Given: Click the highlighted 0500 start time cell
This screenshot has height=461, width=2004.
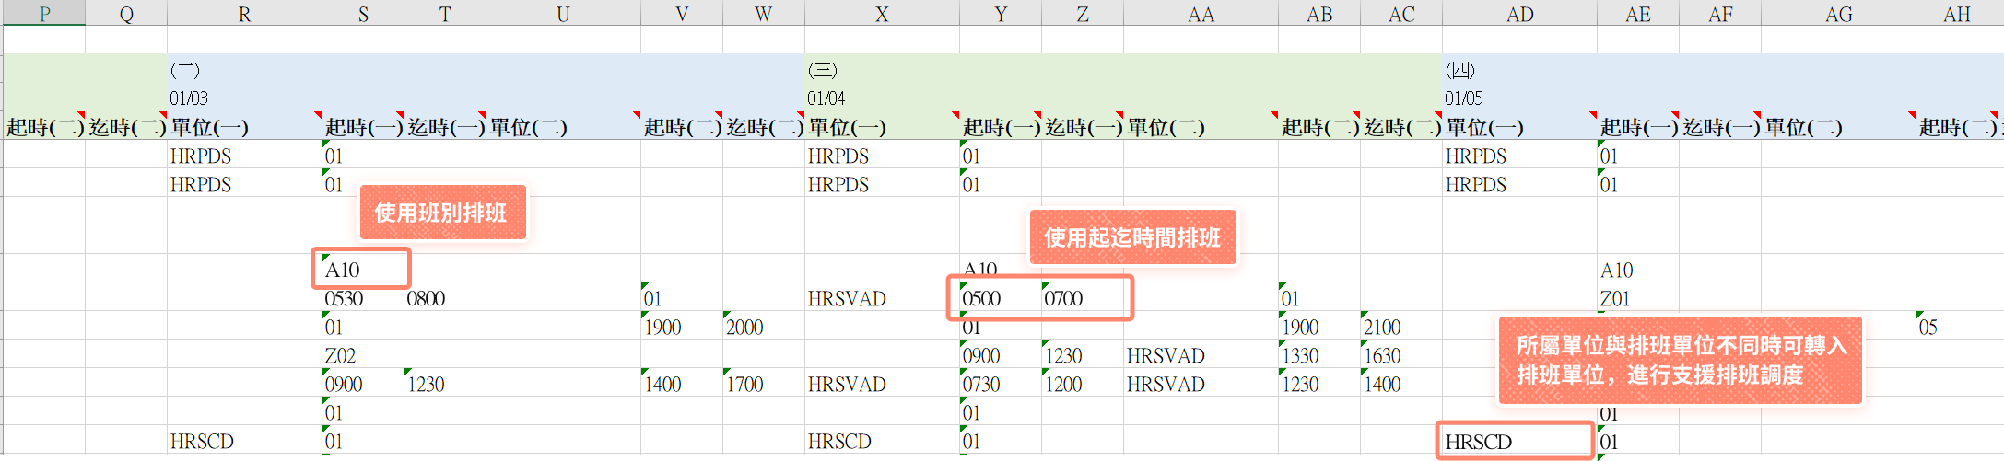Looking at the screenshot, I should [x=999, y=298].
